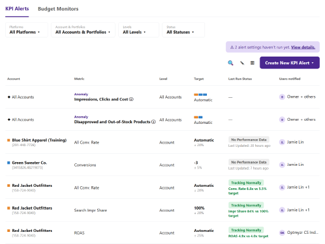Click warning icon in alert settings banner

tap(232, 47)
